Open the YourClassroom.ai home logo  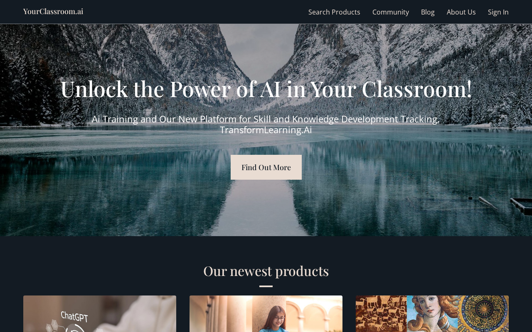(x=53, y=12)
